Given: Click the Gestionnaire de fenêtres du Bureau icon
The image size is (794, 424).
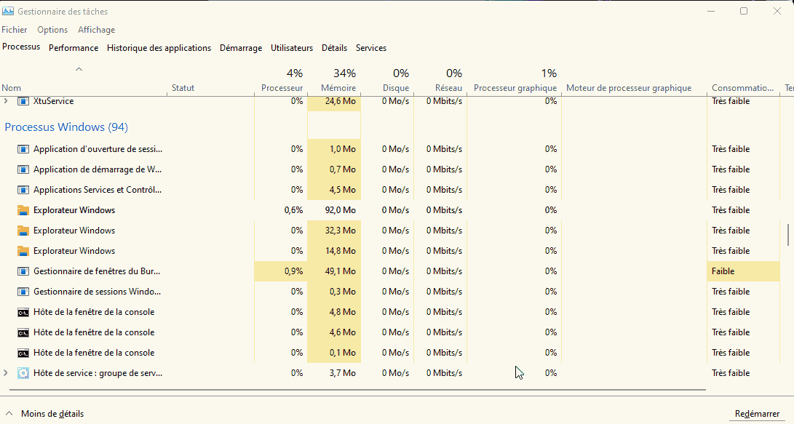Looking at the screenshot, I should [22, 271].
